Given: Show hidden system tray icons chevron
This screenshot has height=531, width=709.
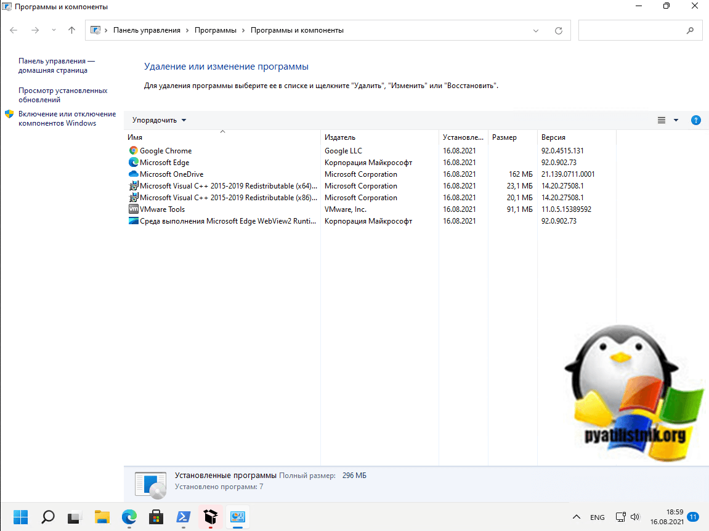Looking at the screenshot, I should [577, 517].
